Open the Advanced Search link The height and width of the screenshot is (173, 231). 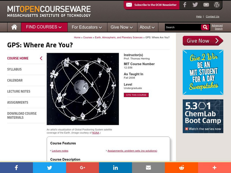(217, 27)
